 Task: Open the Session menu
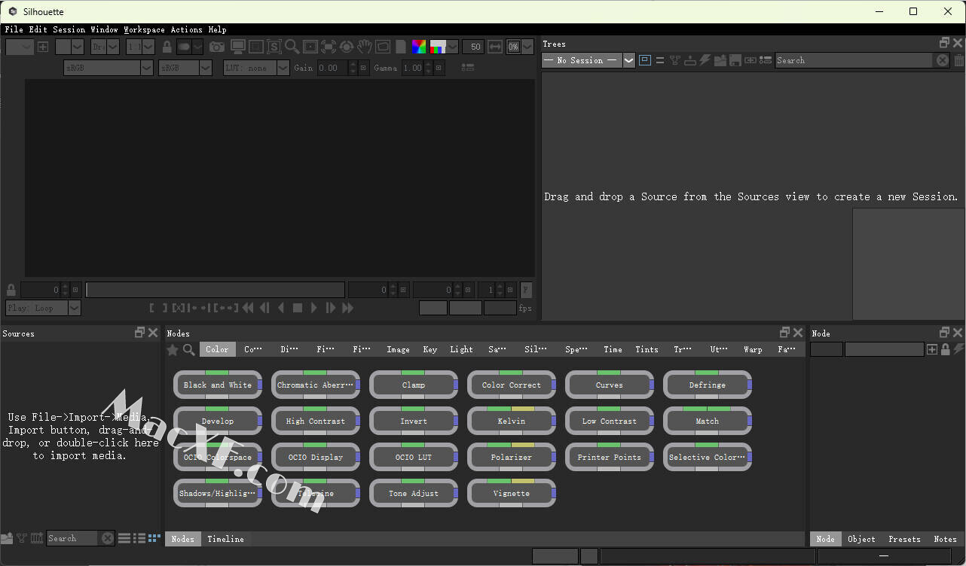click(69, 29)
